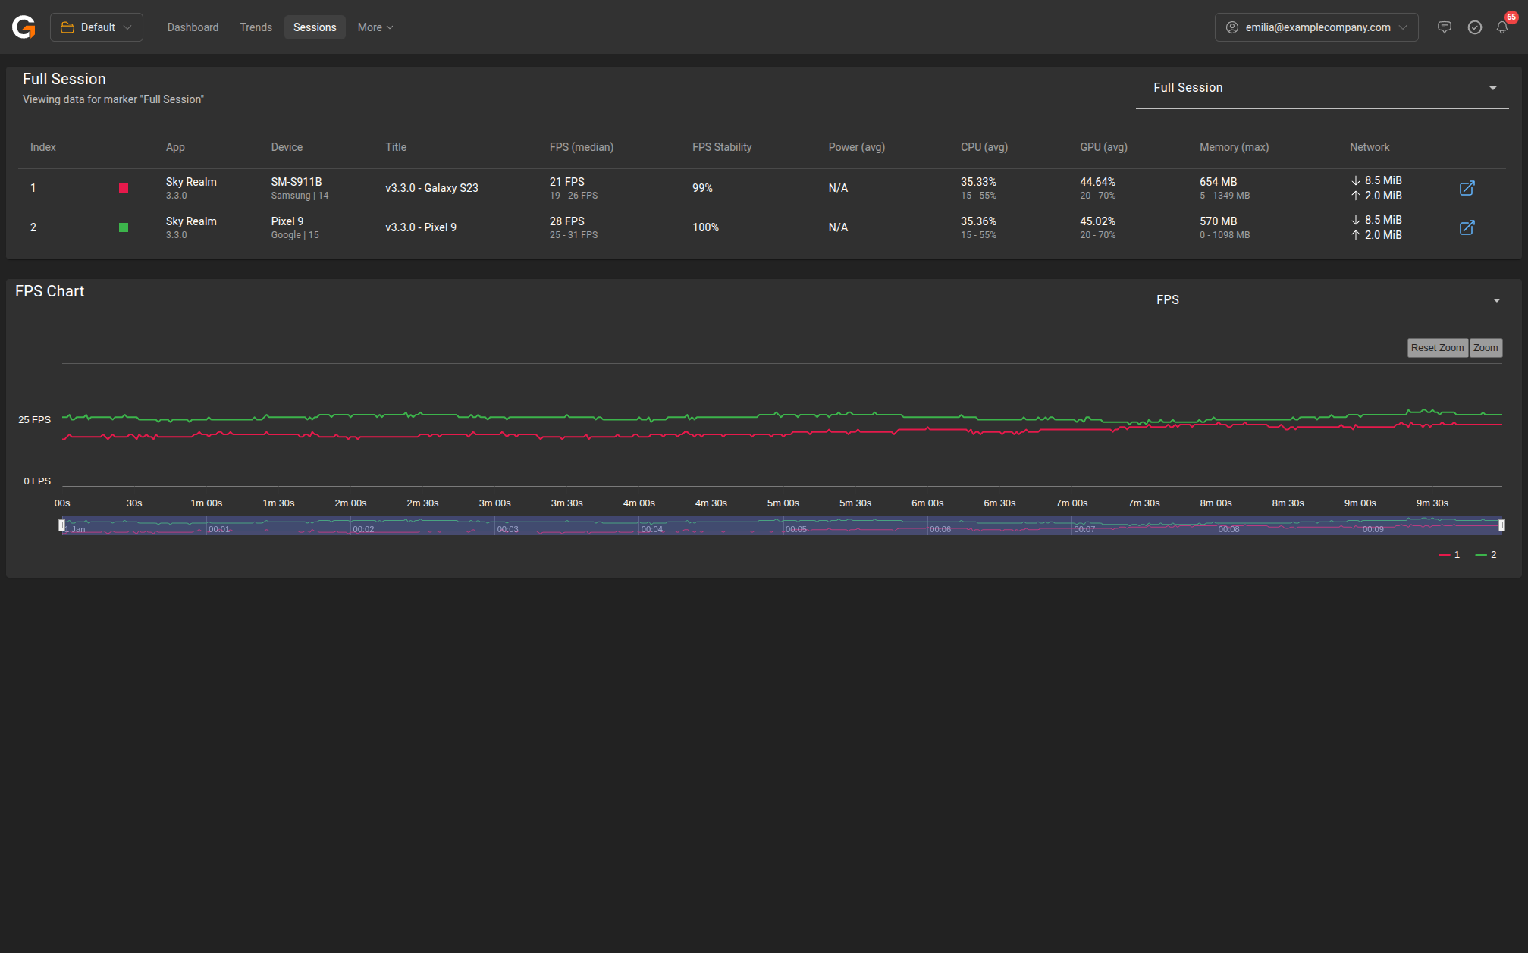1528x953 pixels.
Task: Click the GameBench logo icon
Action: [24, 27]
